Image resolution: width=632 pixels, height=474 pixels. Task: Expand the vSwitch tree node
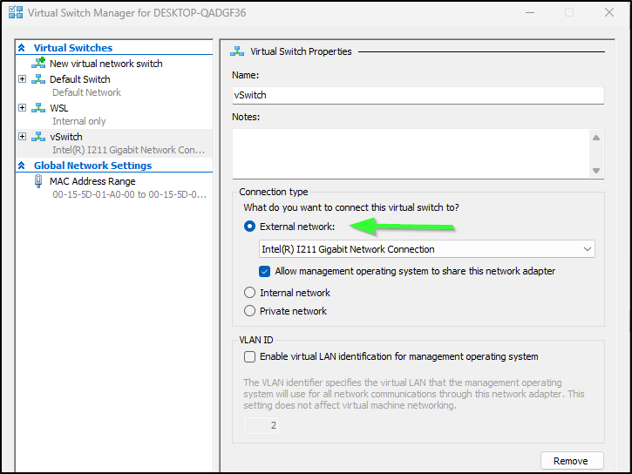pos(22,137)
